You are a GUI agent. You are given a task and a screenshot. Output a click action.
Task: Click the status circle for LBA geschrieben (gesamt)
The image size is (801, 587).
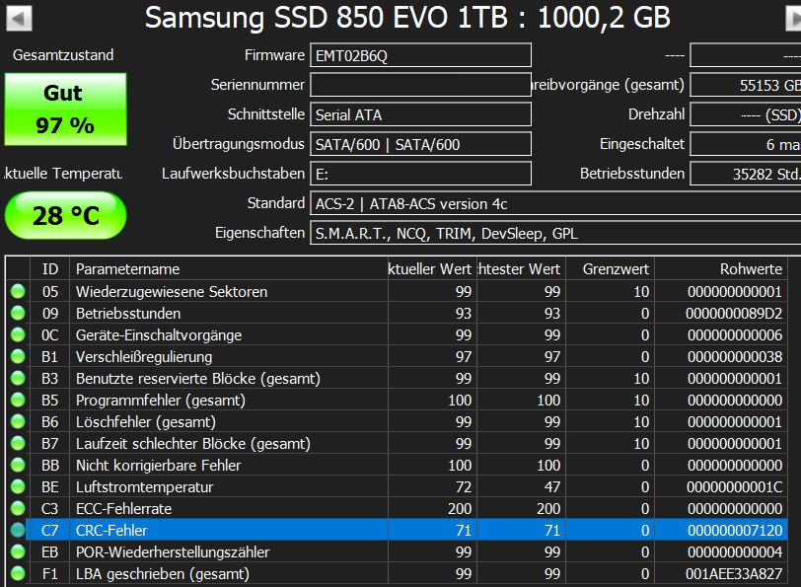click(x=18, y=574)
